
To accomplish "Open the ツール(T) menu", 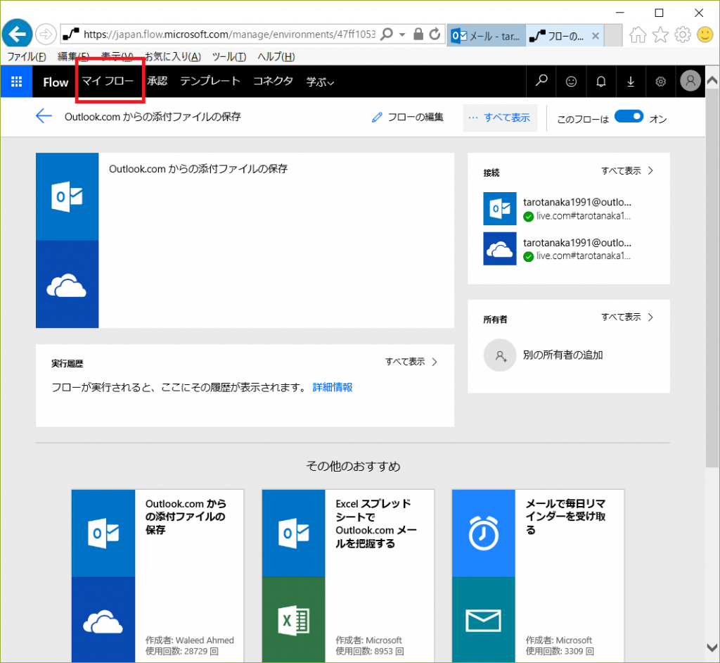I will pos(229,56).
